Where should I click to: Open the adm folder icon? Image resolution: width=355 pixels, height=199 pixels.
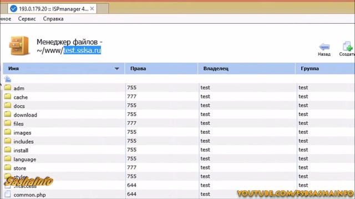pyautogui.click(x=8, y=87)
